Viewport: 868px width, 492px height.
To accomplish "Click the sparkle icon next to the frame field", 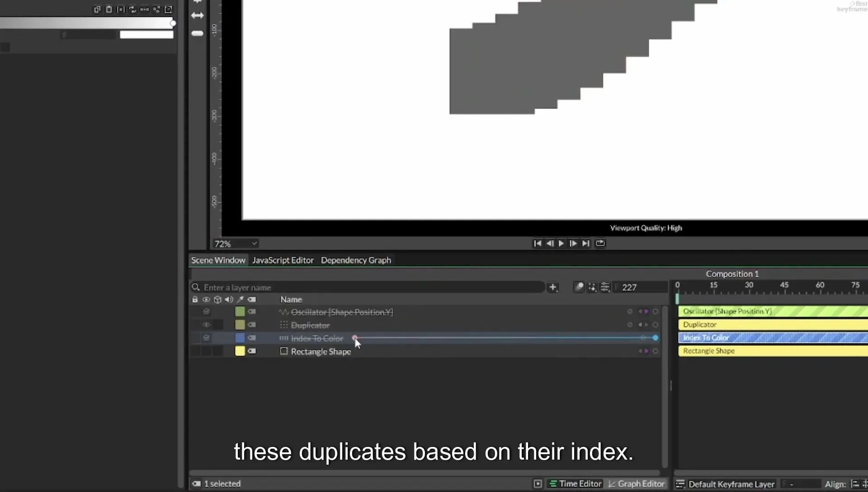I will tap(592, 287).
